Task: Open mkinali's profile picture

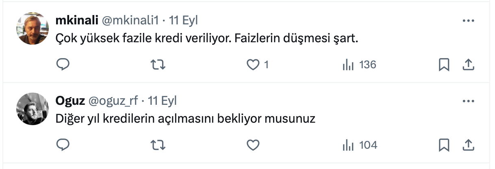Action: pos(33,28)
